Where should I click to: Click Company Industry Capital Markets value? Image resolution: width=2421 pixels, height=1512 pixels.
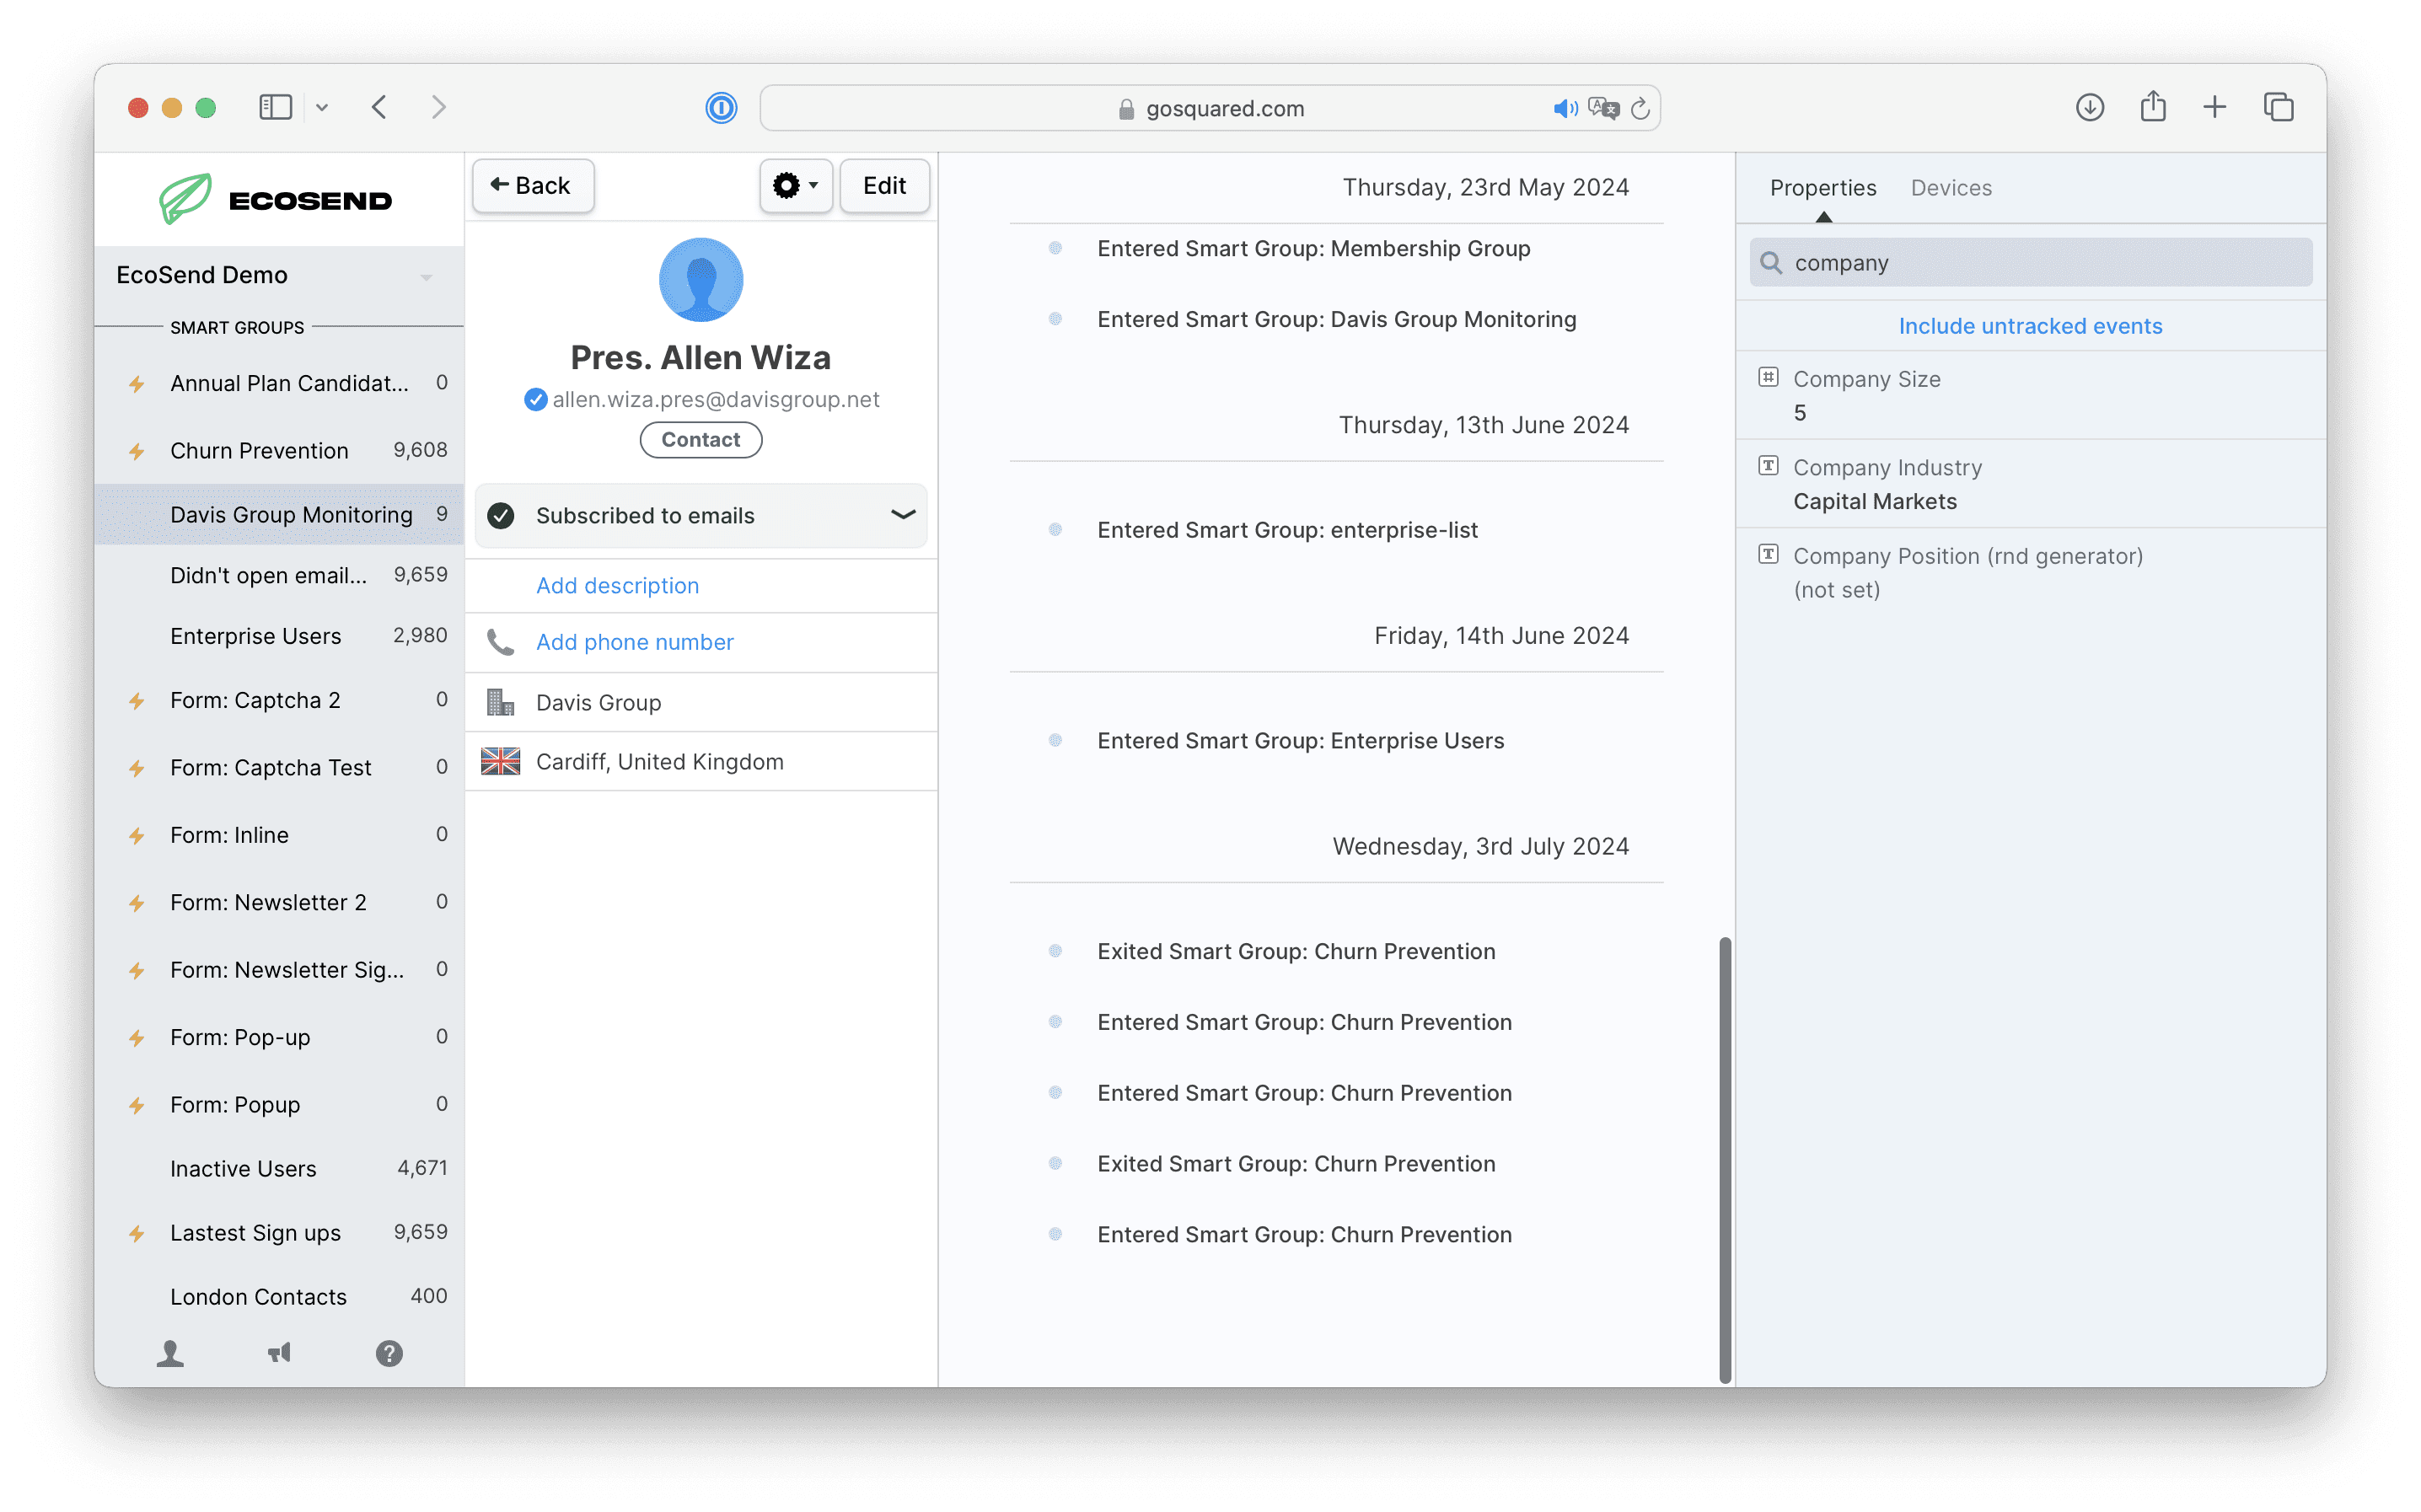click(1874, 501)
